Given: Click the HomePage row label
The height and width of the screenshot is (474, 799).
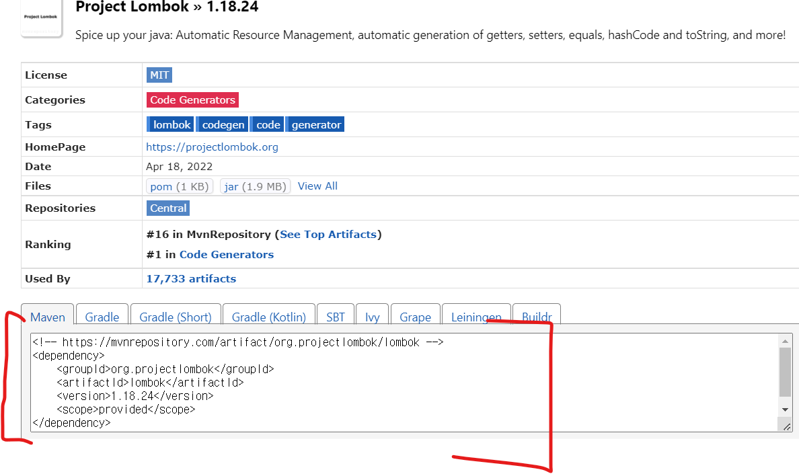Looking at the screenshot, I should pos(55,147).
